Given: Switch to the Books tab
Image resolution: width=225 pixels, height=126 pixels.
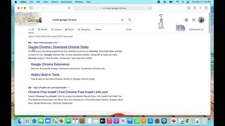Looking at the screenshot, I should (x=43, y=29).
